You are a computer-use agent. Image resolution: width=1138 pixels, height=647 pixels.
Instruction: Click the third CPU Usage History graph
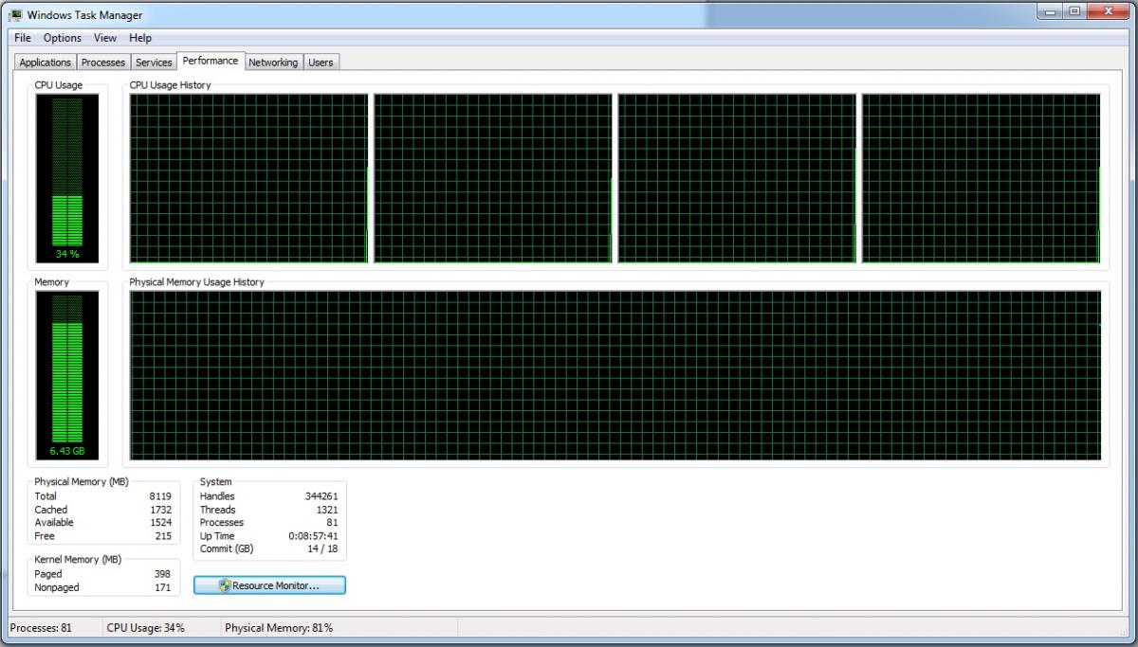pos(737,178)
